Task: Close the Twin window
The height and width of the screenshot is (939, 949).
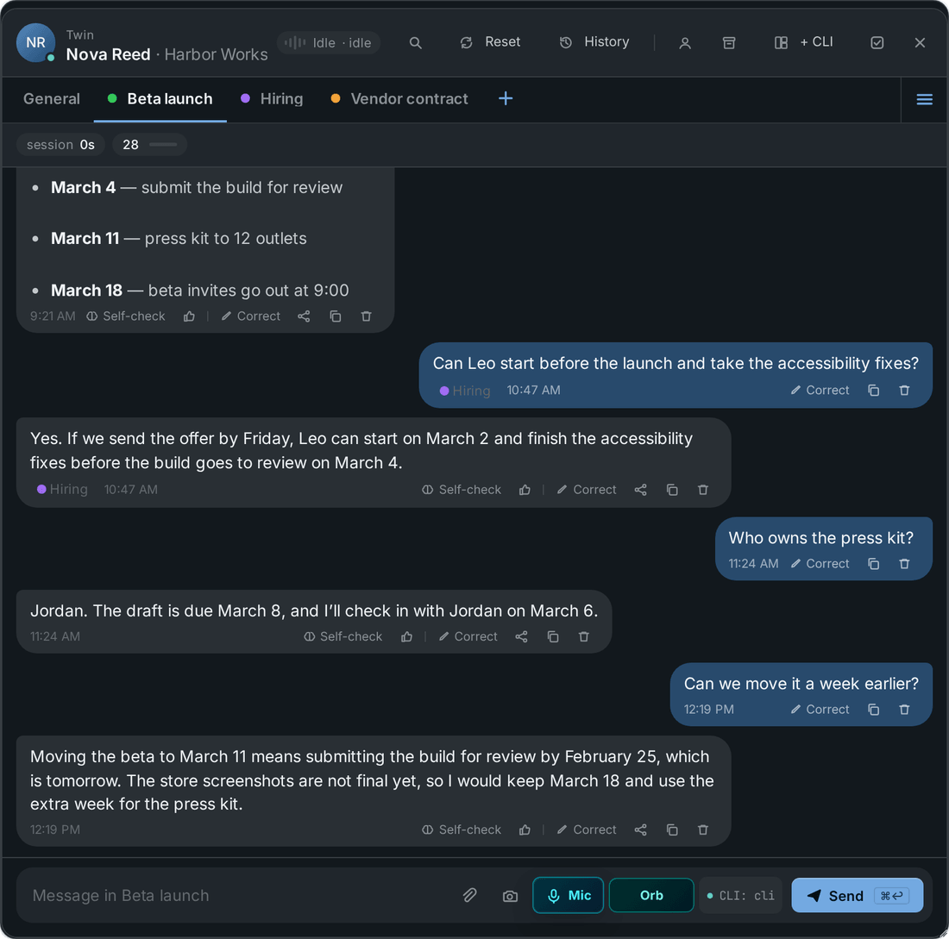Action: tap(920, 43)
